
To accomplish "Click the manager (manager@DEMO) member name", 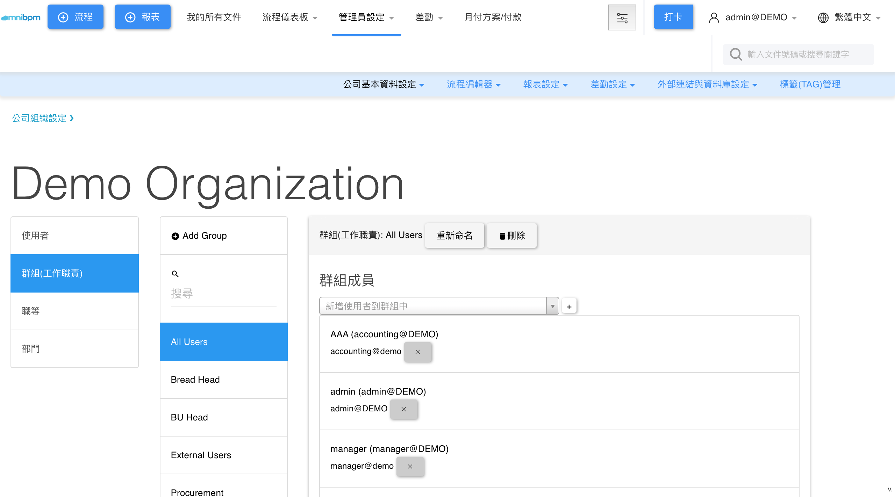I will [x=389, y=449].
